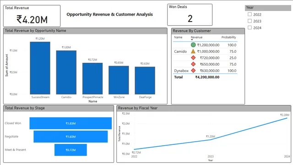The height and width of the screenshot is (165, 293).
Task: Click the ₹1,000,000.00 revenue cell
Action: (208, 51)
